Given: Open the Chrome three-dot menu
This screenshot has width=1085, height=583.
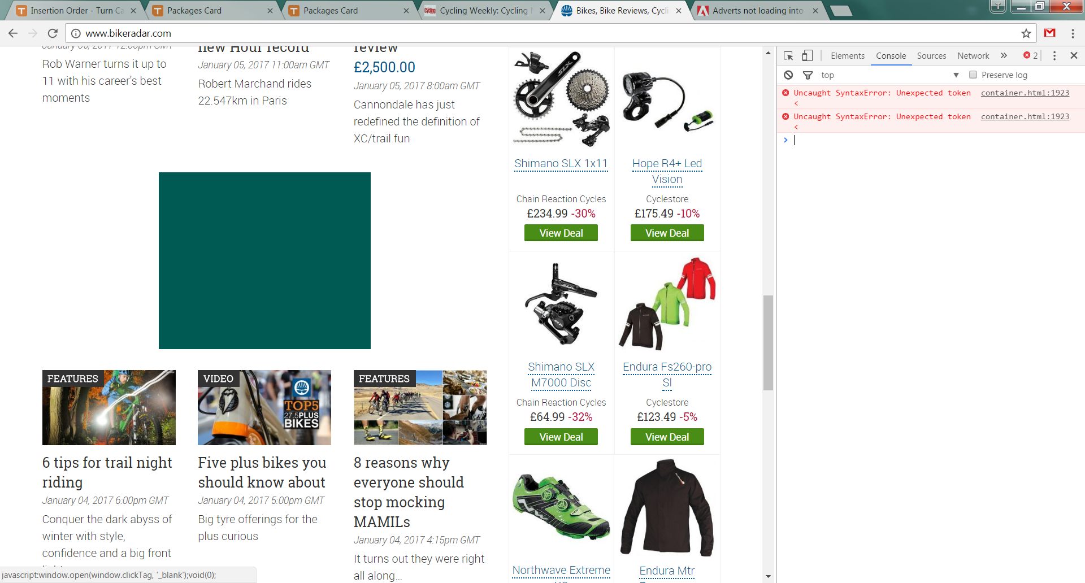Looking at the screenshot, I should point(1073,33).
